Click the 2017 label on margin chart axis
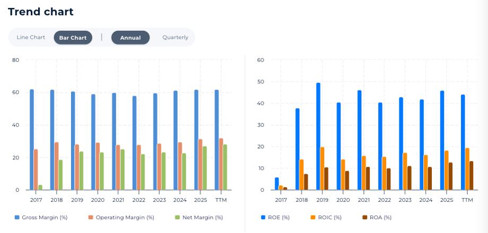 [x=36, y=200]
